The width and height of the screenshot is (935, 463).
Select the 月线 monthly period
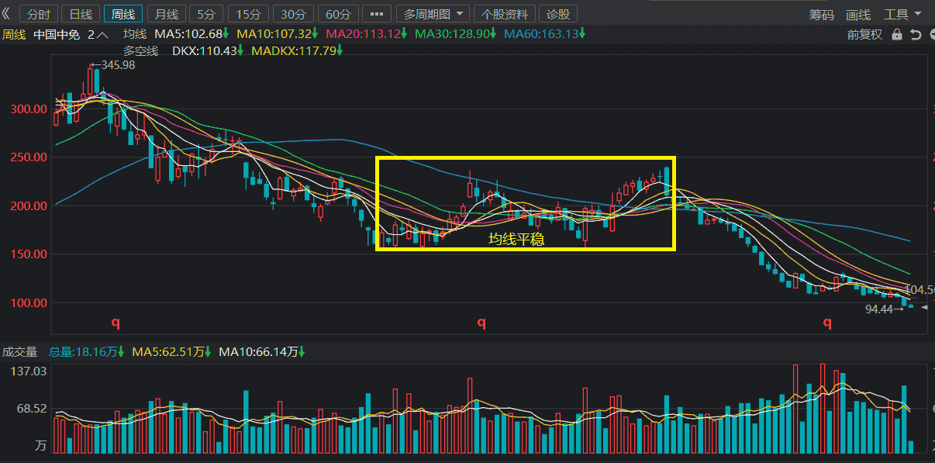[x=166, y=14]
